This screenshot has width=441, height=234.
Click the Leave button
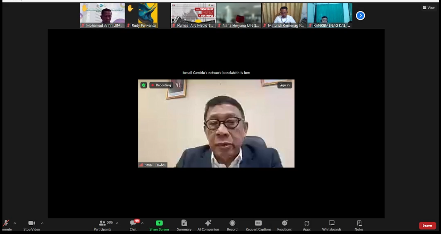coord(427,225)
